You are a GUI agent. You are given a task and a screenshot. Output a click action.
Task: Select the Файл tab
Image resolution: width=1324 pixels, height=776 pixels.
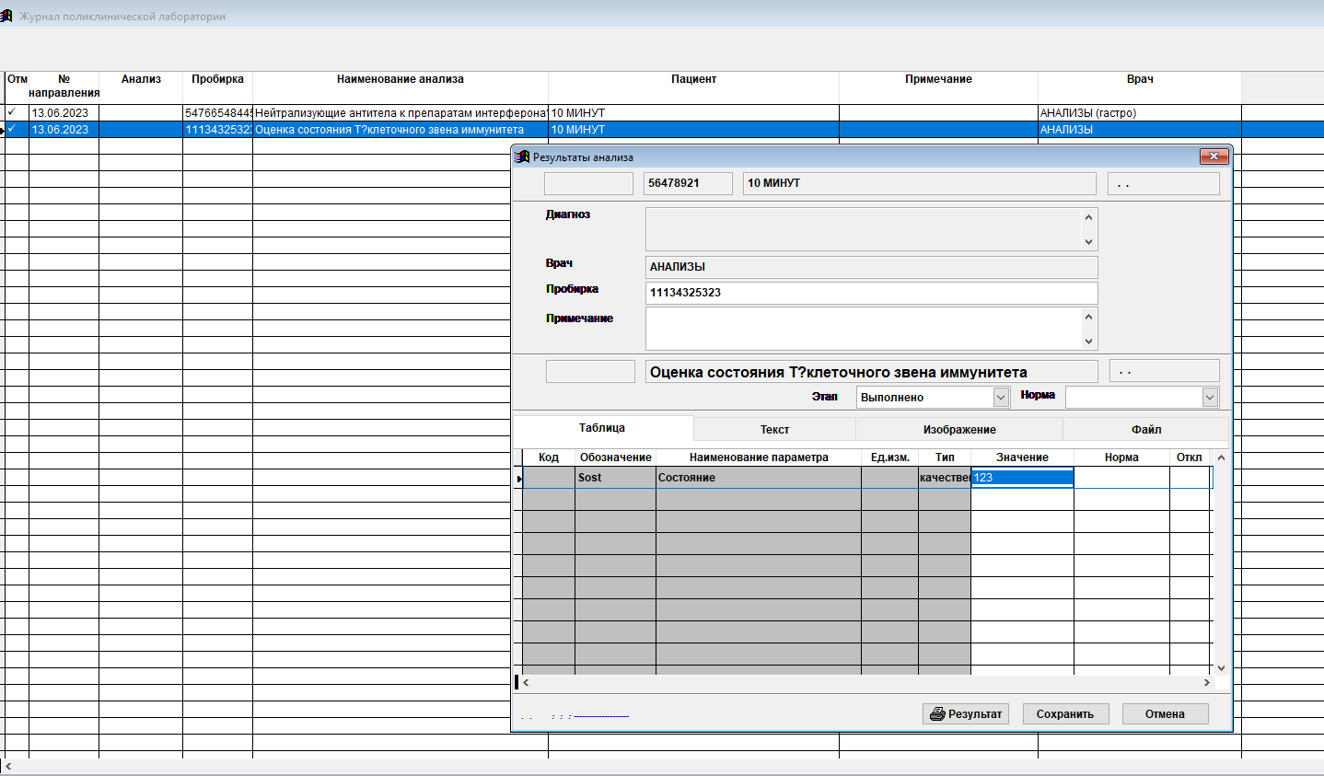coord(1145,430)
